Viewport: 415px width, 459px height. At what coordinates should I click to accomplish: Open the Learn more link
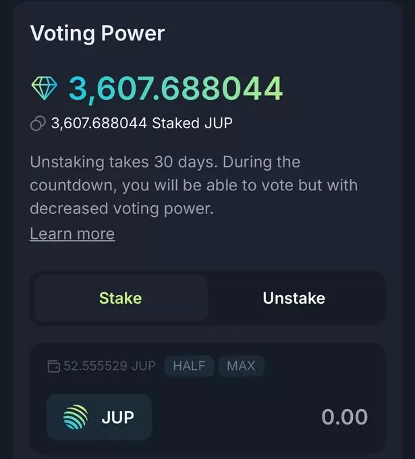(72, 234)
